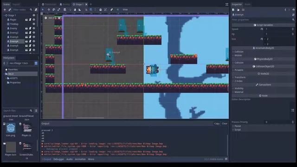Lock the selected node with the lock icon

click(x=100, y=9)
